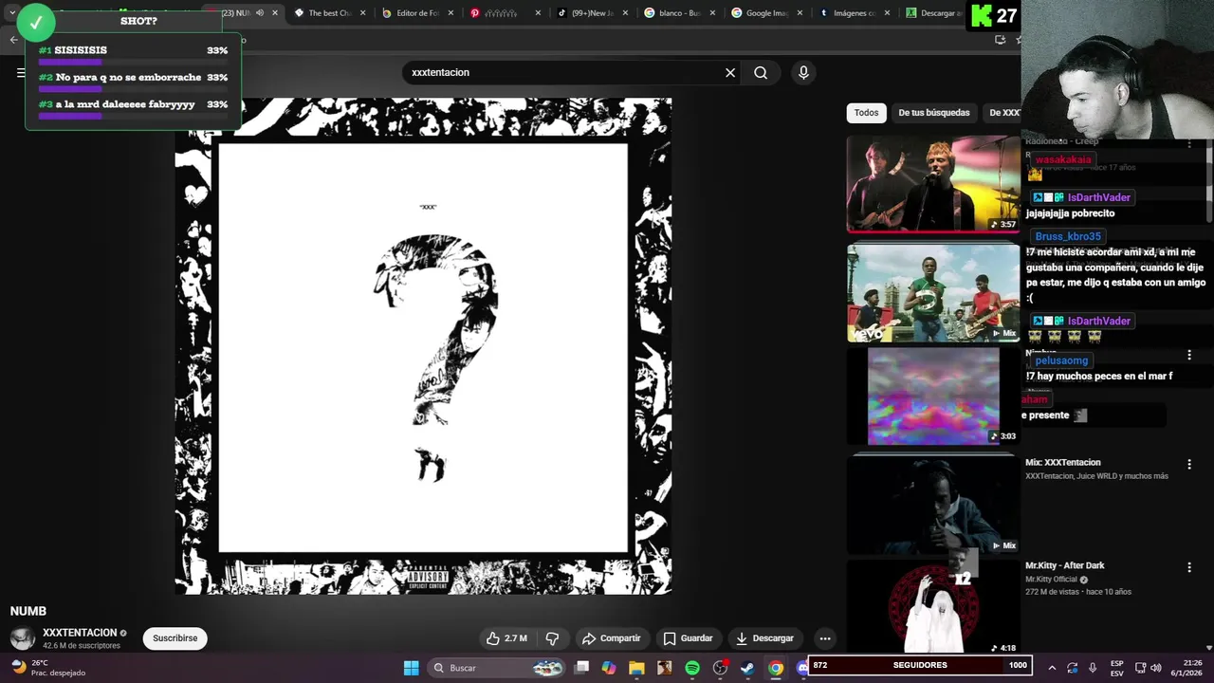Switch to Descargar tab

(x=934, y=13)
